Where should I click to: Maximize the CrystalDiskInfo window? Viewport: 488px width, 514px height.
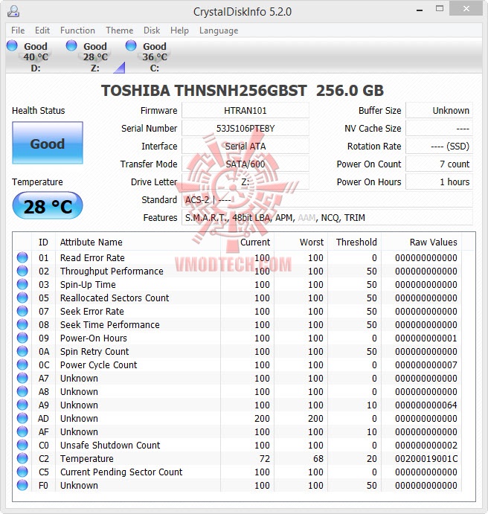pyautogui.click(x=440, y=9)
